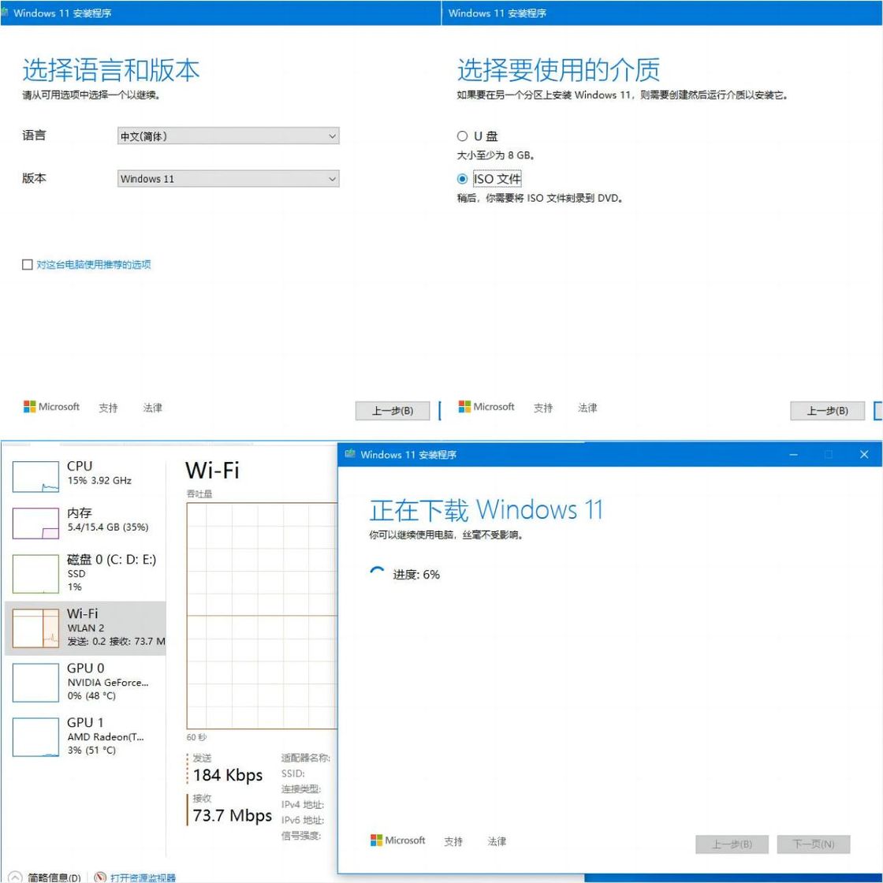Click 法律 link in the language selection window
This screenshot has height=883, width=883.
(153, 407)
